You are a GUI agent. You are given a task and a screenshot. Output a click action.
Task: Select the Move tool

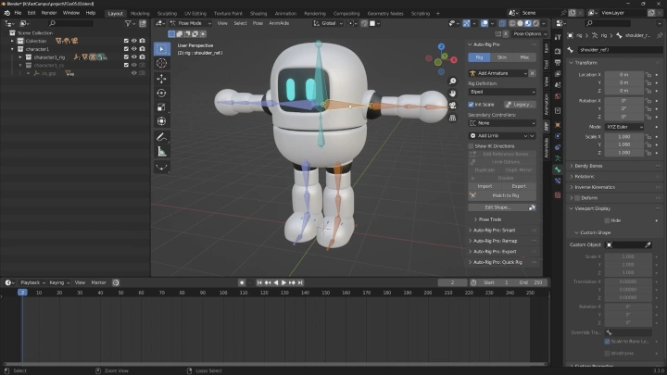click(161, 79)
